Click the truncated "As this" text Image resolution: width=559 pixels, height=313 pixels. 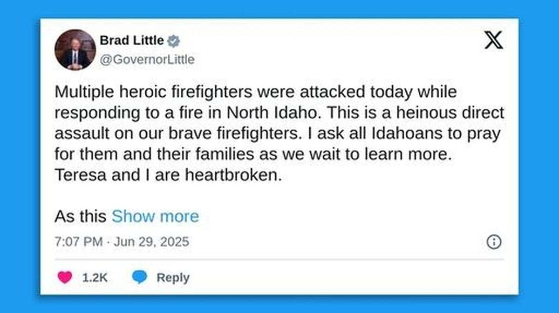tap(81, 216)
